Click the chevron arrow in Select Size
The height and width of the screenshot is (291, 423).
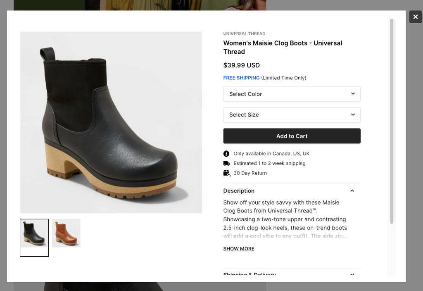pyautogui.click(x=353, y=114)
